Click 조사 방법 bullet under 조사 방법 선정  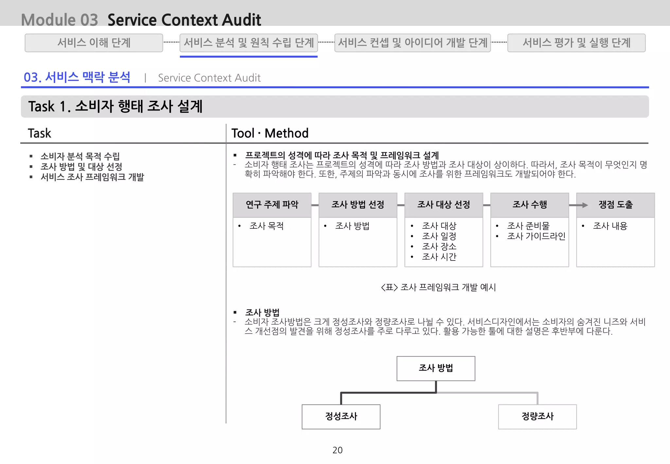pyautogui.click(x=352, y=226)
